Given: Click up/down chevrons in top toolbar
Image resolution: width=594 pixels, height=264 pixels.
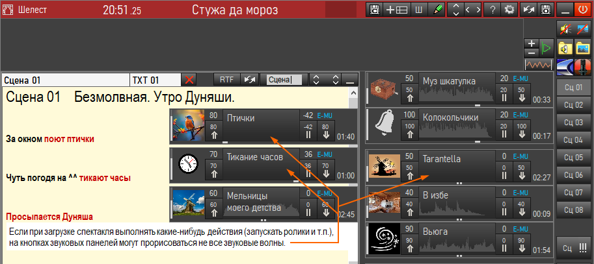Looking at the screenshot, I should (x=456, y=10).
